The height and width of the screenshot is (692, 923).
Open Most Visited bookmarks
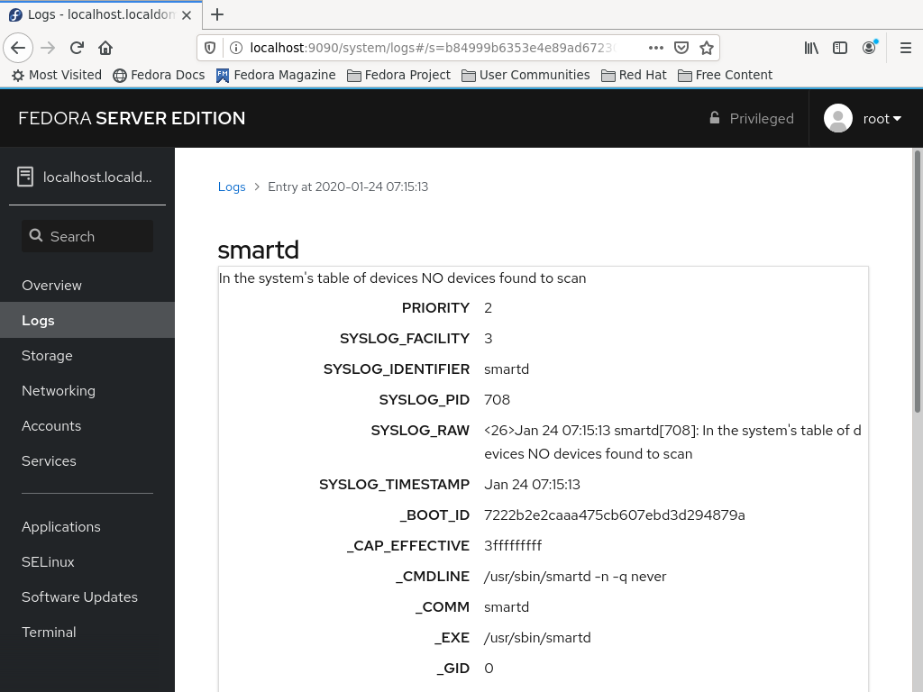(x=57, y=75)
